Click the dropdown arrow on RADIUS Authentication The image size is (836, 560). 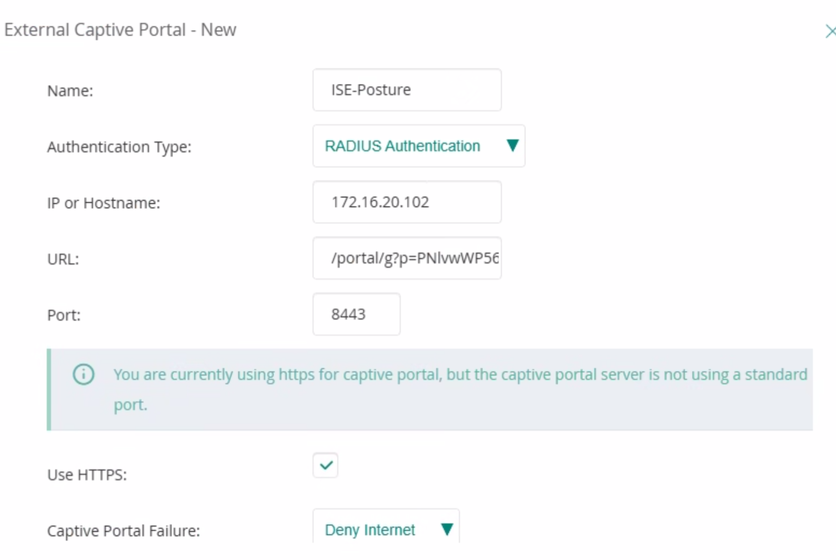tap(512, 146)
